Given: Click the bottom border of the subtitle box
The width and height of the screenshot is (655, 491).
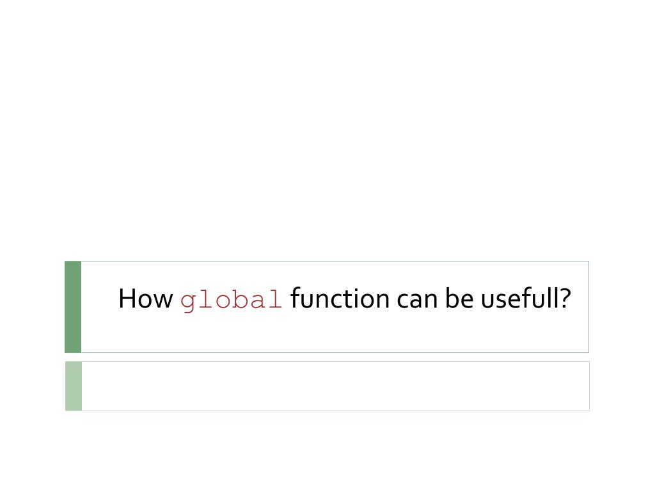Looking at the screenshot, I should (x=335, y=410).
